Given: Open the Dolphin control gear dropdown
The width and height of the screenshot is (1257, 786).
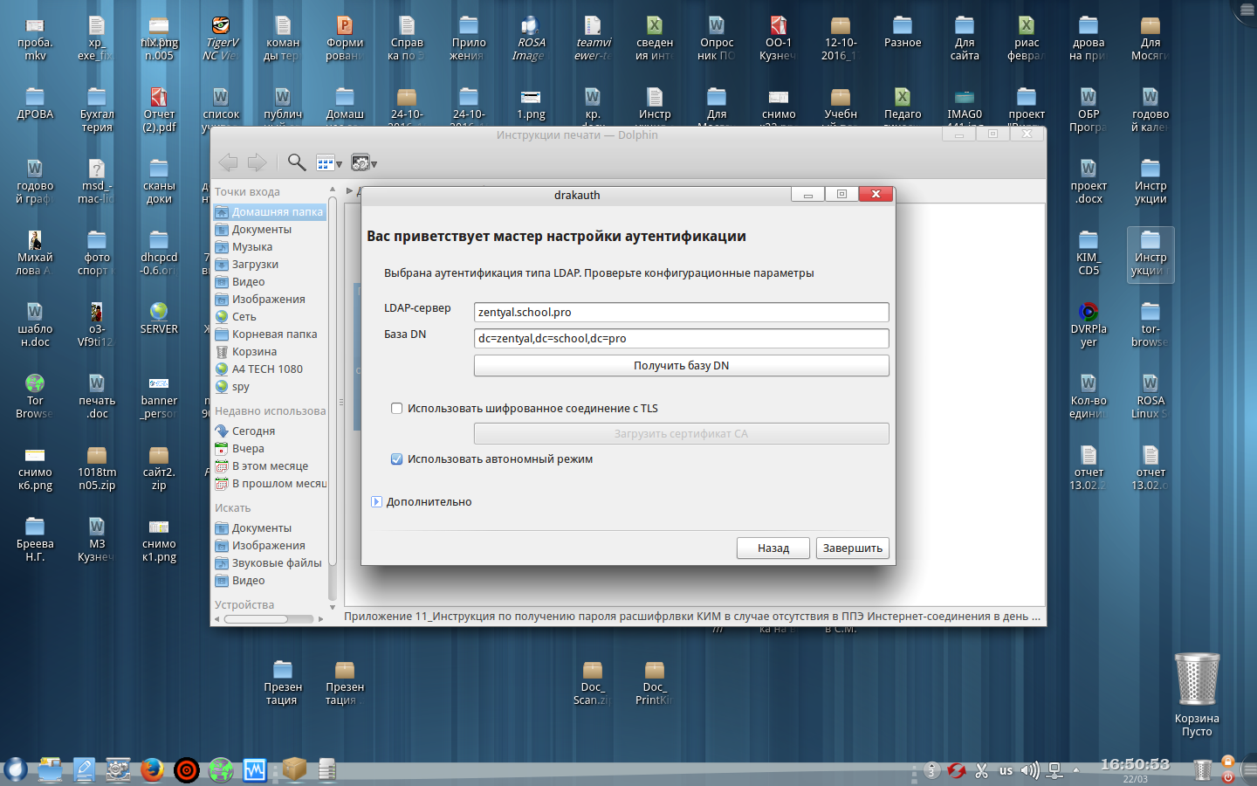Looking at the screenshot, I should point(364,163).
